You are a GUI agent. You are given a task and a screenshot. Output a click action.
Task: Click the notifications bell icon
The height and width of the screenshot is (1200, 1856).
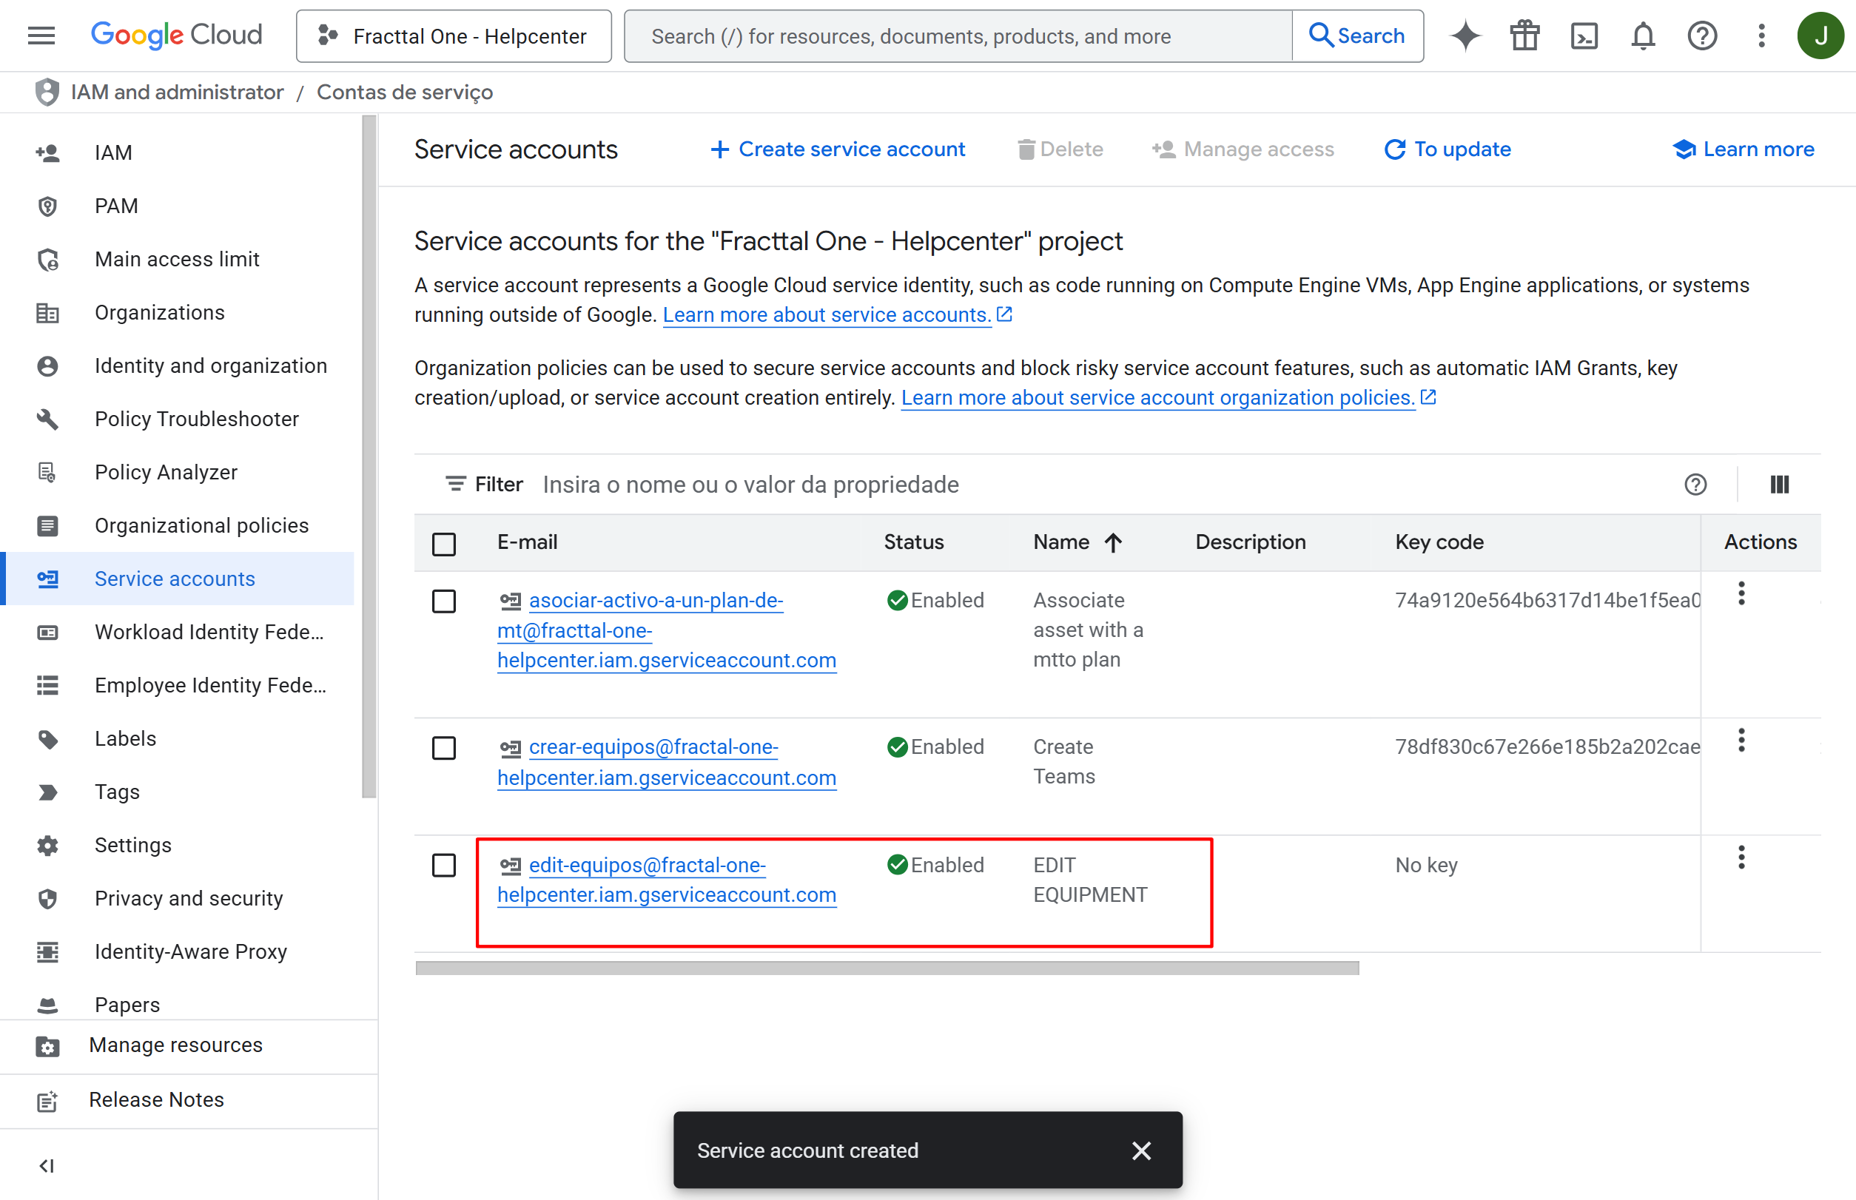click(x=1643, y=36)
